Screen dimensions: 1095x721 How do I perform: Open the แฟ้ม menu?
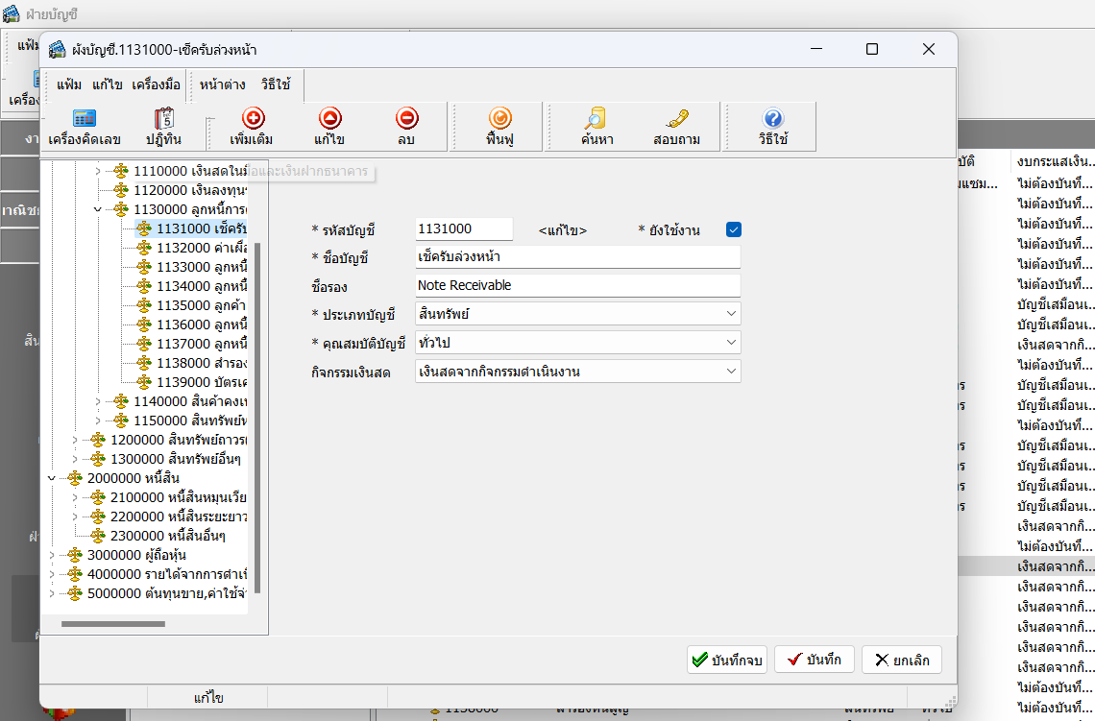click(x=69, y=84)
